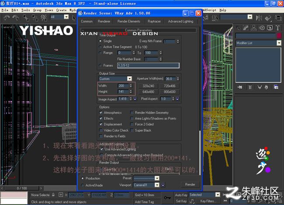Switch to the Render Elements tab

pyautogui.click(x=129, y=21)
